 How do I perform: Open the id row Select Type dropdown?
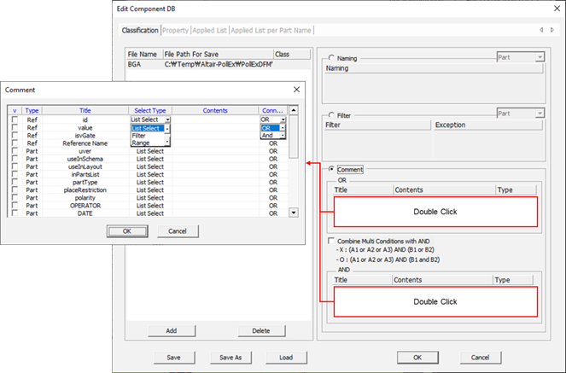tap(167, 119)
